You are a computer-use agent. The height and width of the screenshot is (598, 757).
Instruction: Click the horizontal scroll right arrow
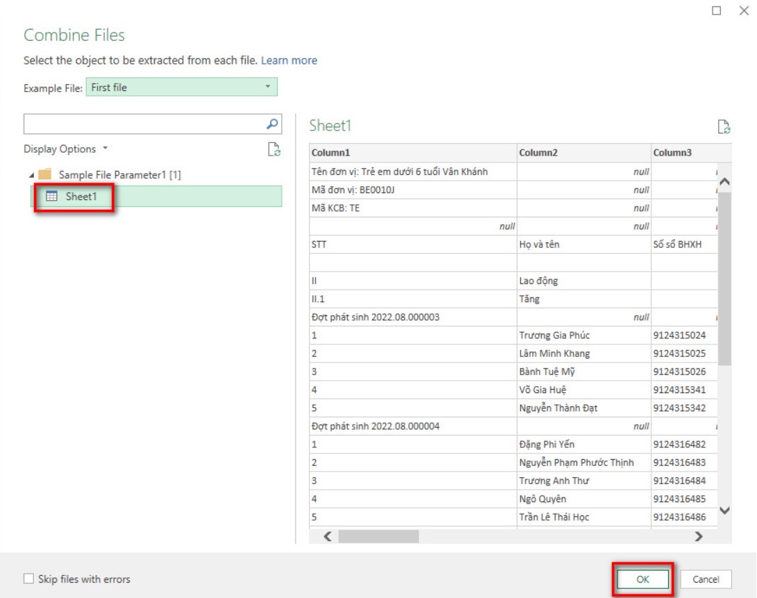698,536
